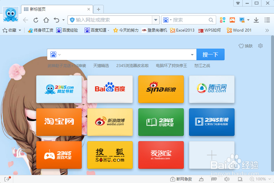Click the eye-mask icon in status bar
This screenshot has height=183, width=274.
click(214, 179)
